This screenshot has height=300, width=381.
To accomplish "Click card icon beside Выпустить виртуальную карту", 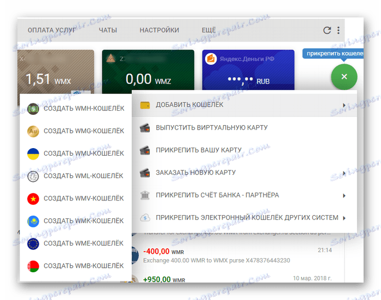I will coord(145,127).
